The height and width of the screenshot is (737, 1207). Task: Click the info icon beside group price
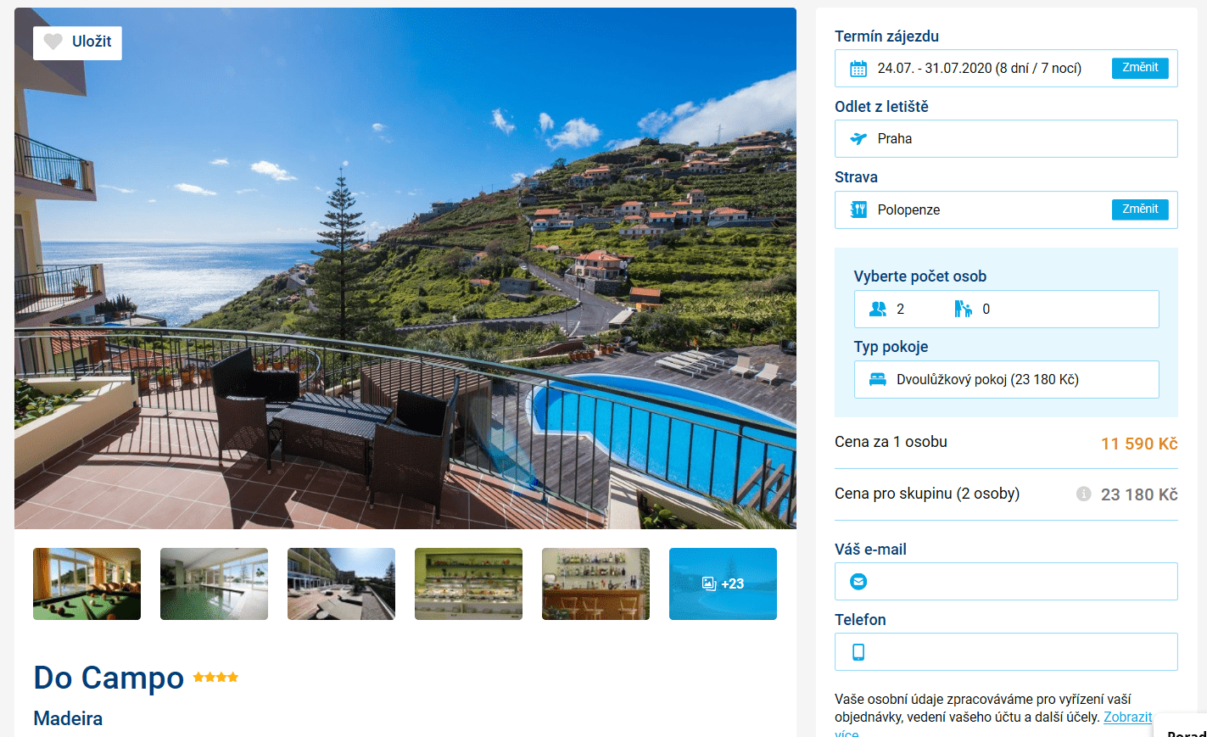pyautogui.click(x=1083, y=494)
